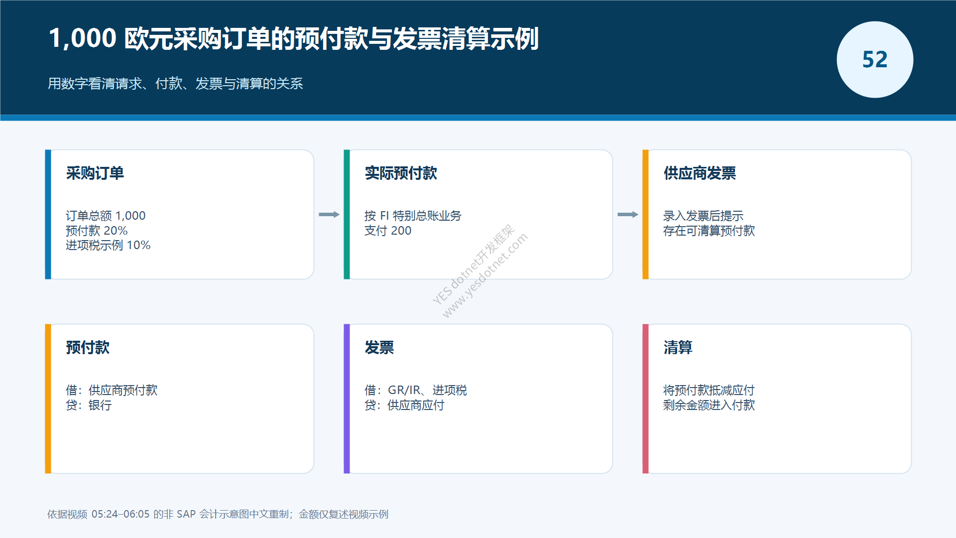Select the 发票 card heading

[x=379, y=347]
